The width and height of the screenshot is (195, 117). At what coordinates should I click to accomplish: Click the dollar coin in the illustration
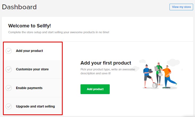tap(155, 85)
